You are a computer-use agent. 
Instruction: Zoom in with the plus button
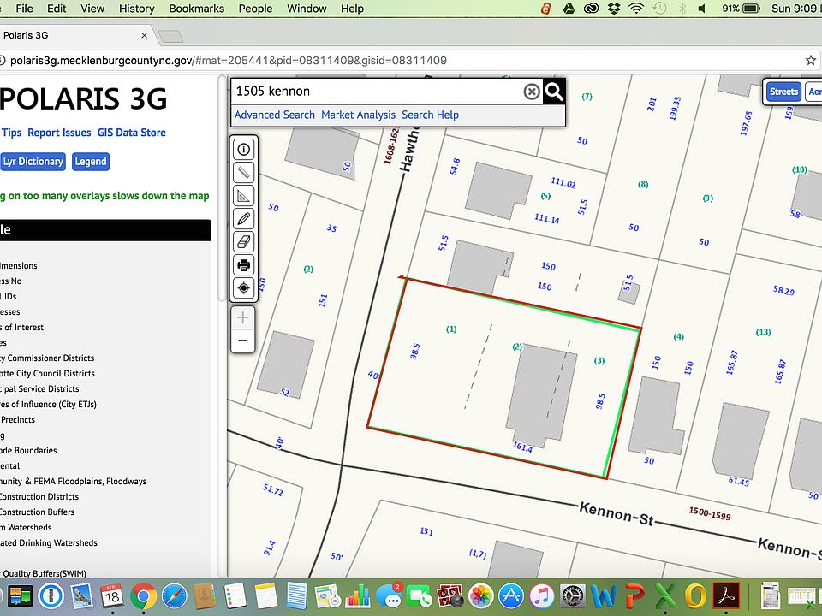[244, 317]
